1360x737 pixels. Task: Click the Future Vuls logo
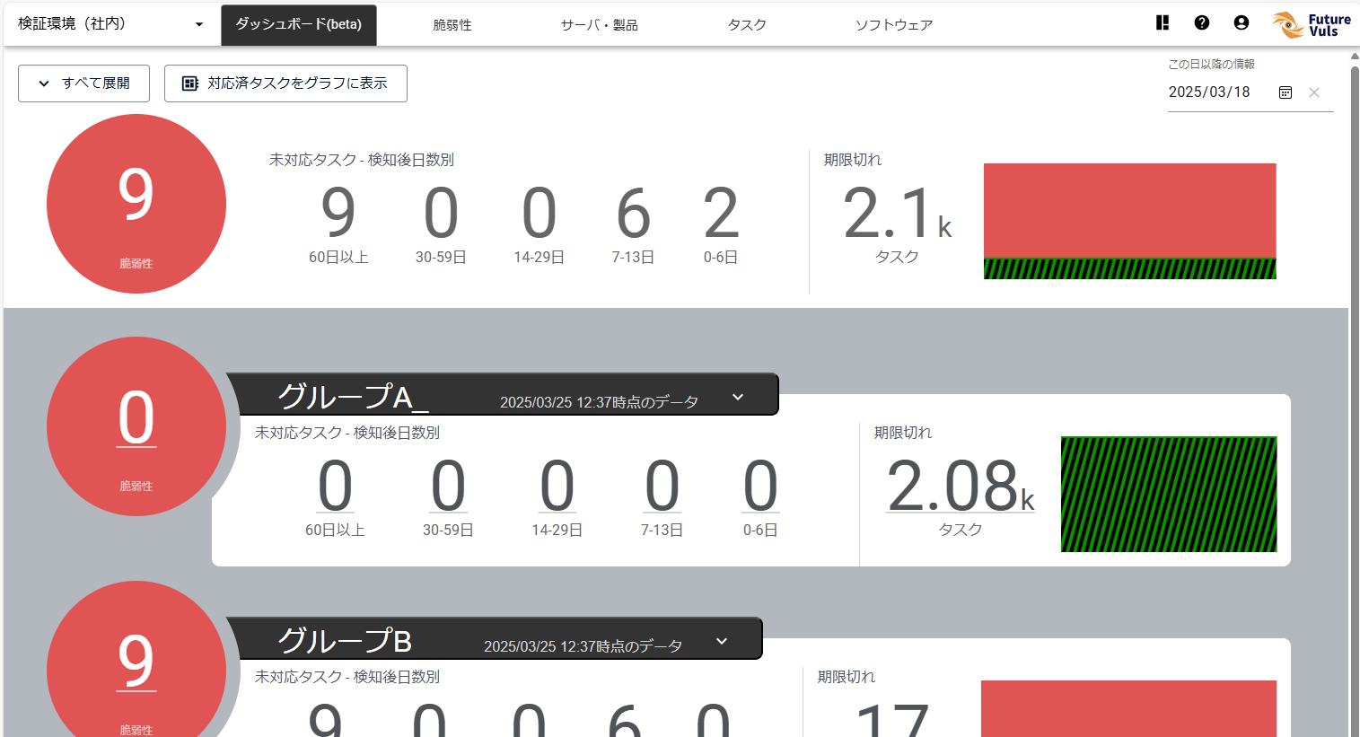point(1312,24)
